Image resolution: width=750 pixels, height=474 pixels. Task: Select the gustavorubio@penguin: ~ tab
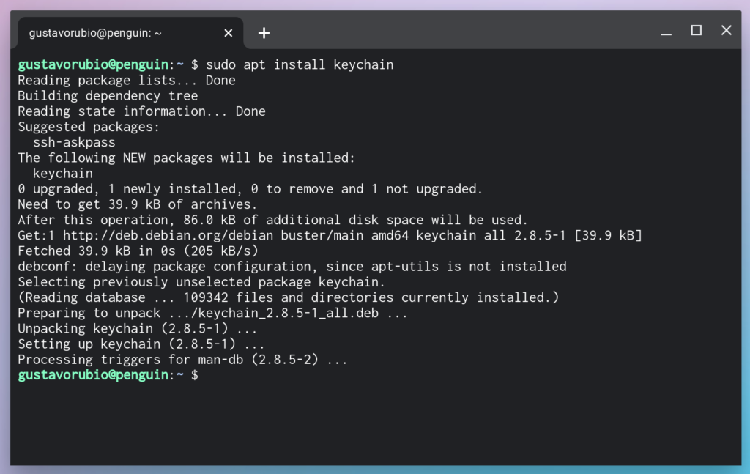[130, 33]
